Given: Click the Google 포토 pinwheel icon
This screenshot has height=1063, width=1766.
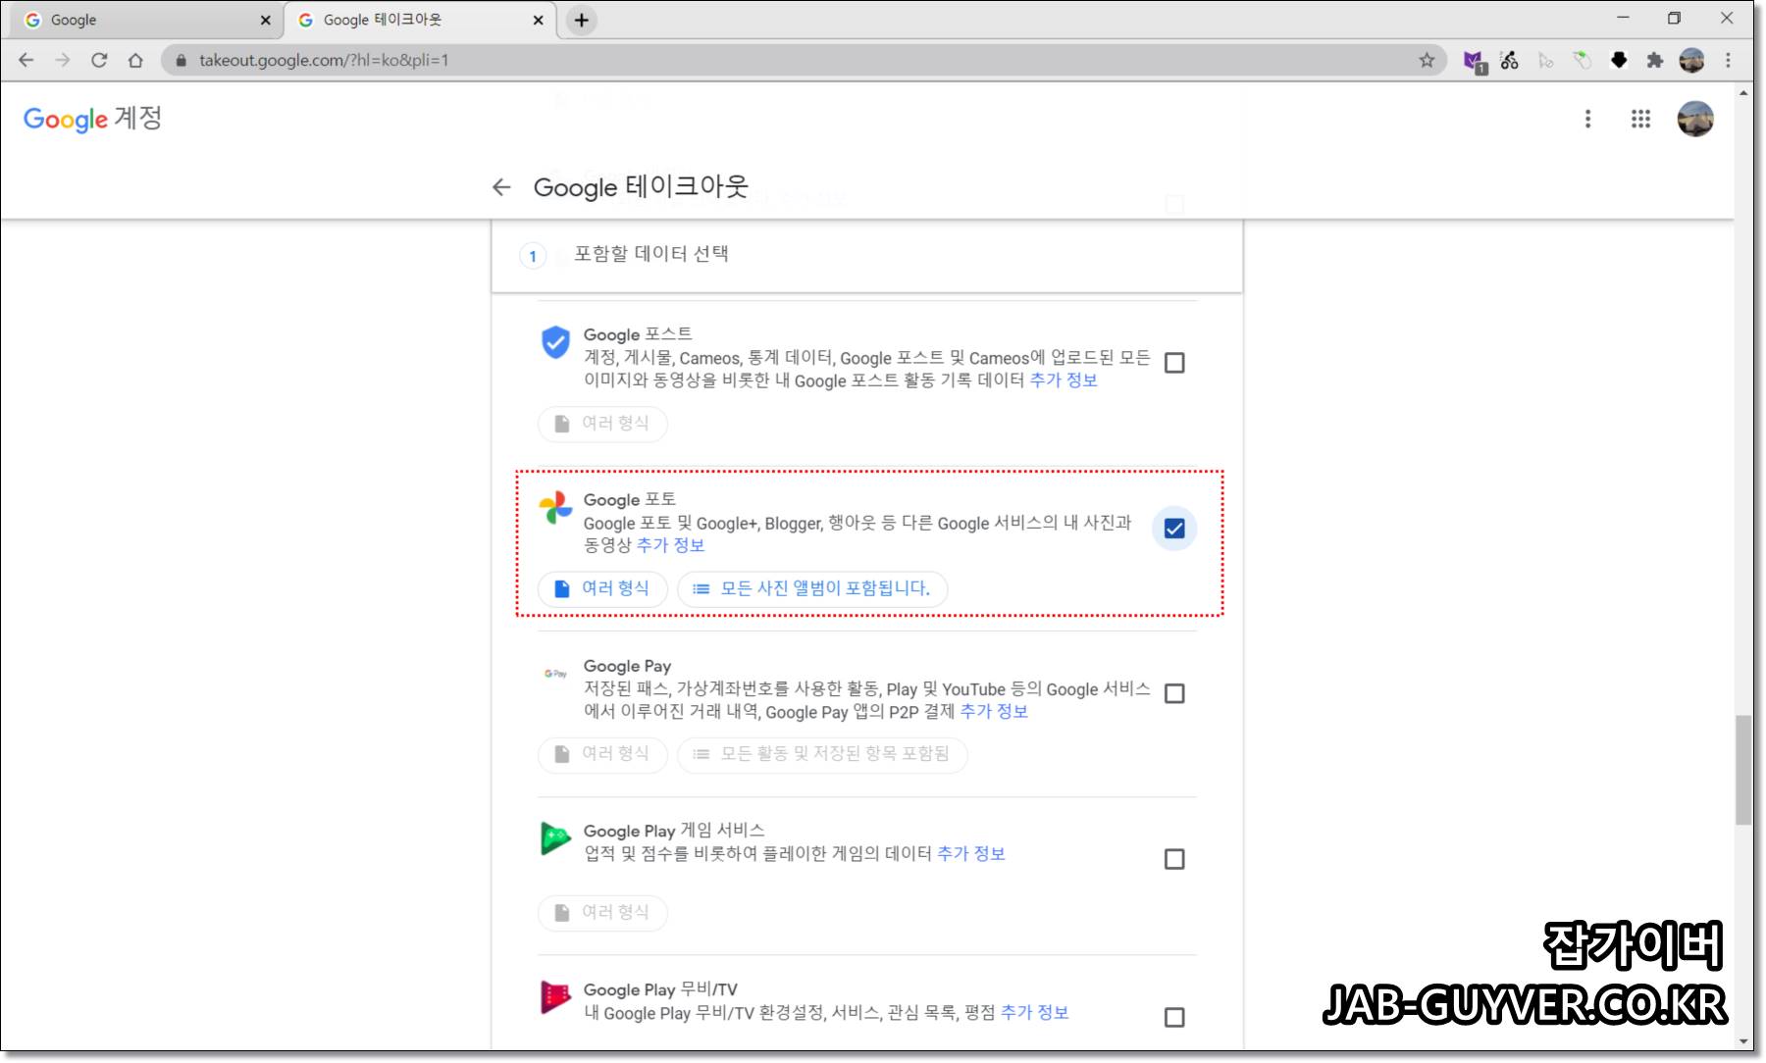Looking at the screenshot, I should point(555,508).
